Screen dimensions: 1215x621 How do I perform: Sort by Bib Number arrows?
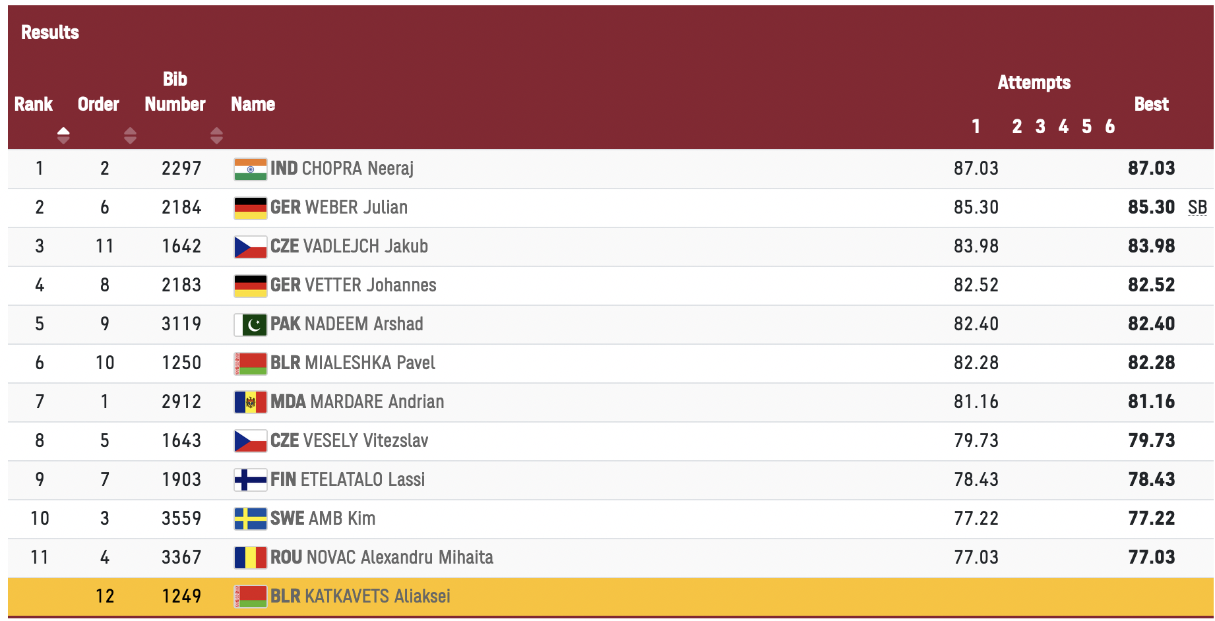pos(216,135)
